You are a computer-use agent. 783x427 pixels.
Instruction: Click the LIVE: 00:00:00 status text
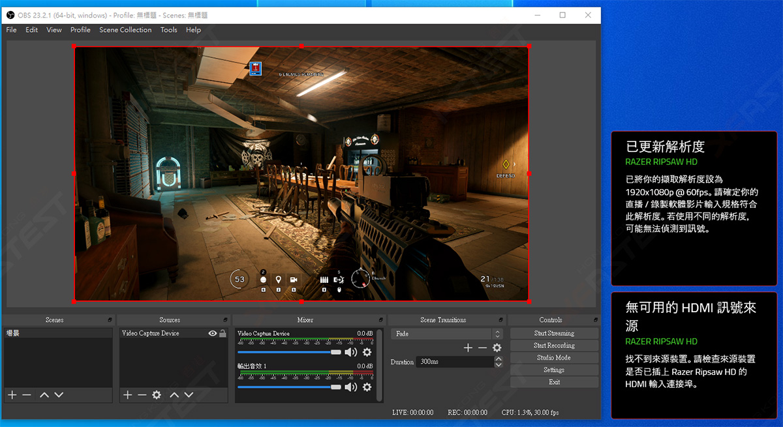(413, 413)
